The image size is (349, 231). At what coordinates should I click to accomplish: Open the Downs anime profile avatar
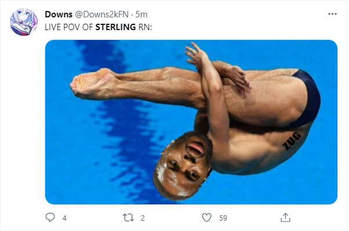(x=24, y=22)
